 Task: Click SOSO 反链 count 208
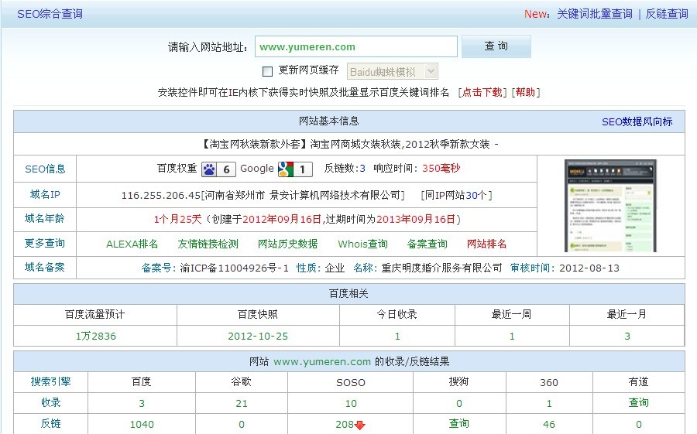point(345,424)
